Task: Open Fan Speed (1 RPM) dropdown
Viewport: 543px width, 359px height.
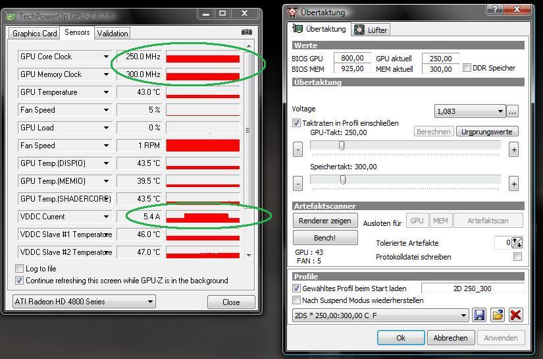Action: [x=106, y=146]
